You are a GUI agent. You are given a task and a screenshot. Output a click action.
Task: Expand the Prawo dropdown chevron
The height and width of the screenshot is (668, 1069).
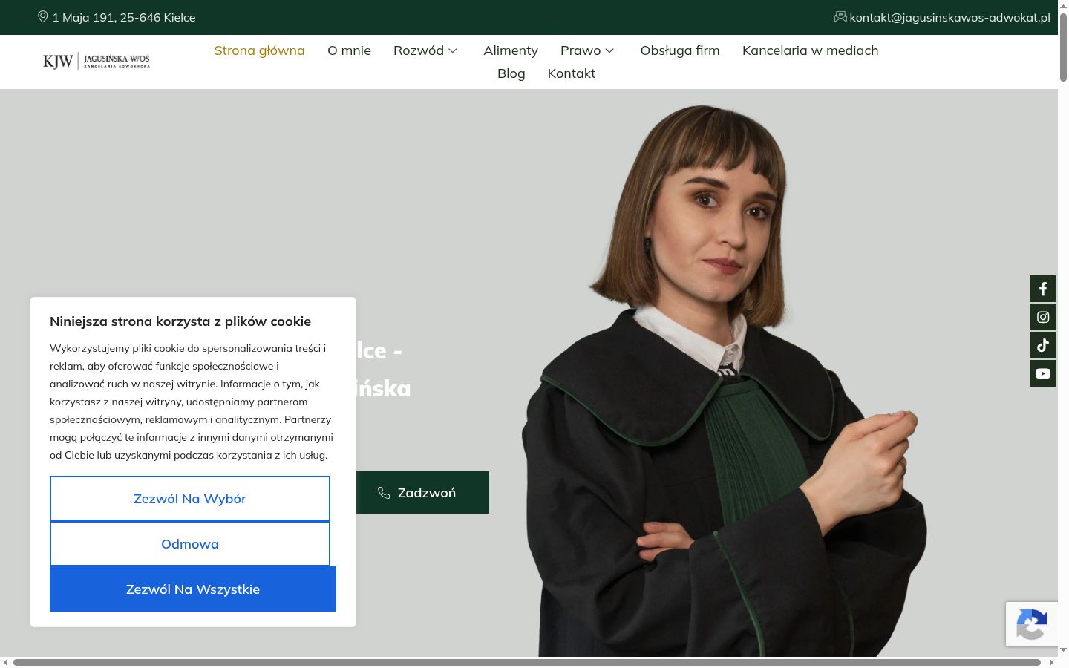609,50
